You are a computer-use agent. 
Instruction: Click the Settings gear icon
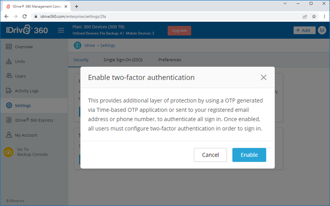[x=9, y=105]
